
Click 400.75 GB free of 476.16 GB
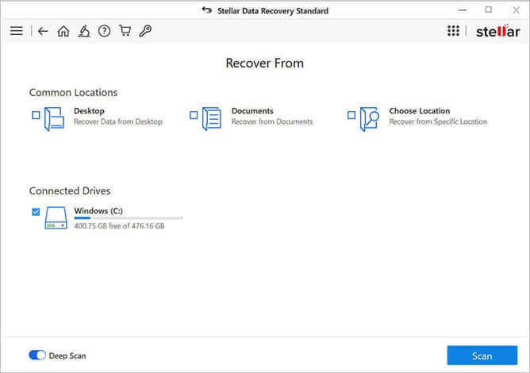point(119,226)
